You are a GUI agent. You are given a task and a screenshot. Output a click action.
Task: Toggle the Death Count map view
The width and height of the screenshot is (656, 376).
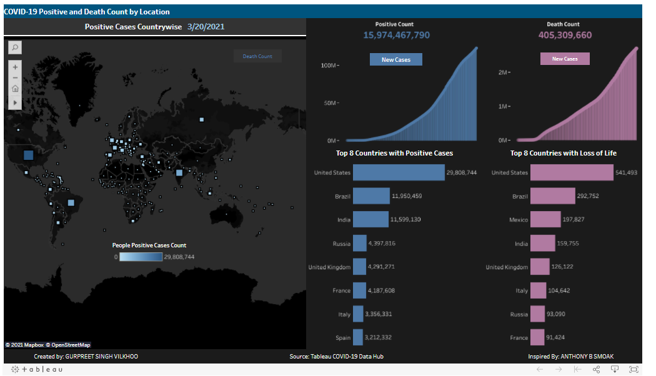tap(257, 56)
